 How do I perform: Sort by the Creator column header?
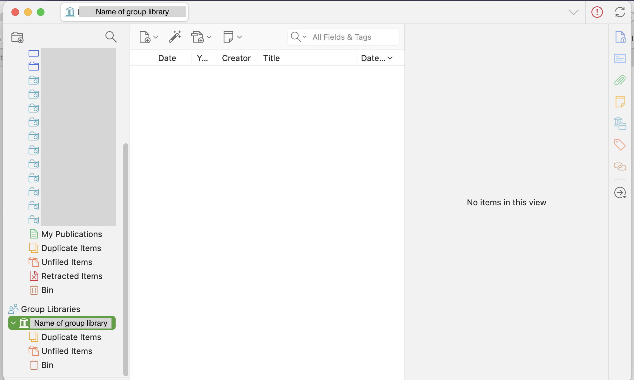tap(236, 58)
